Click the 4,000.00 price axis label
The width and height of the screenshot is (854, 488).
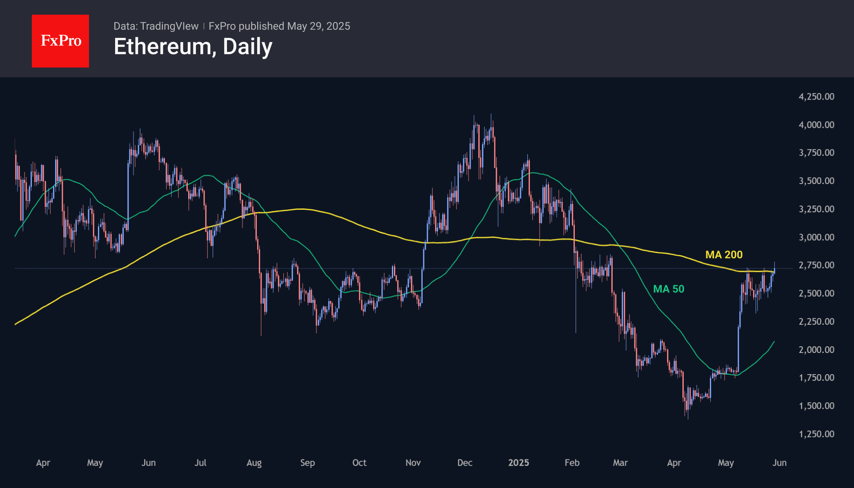pos(816,125)
